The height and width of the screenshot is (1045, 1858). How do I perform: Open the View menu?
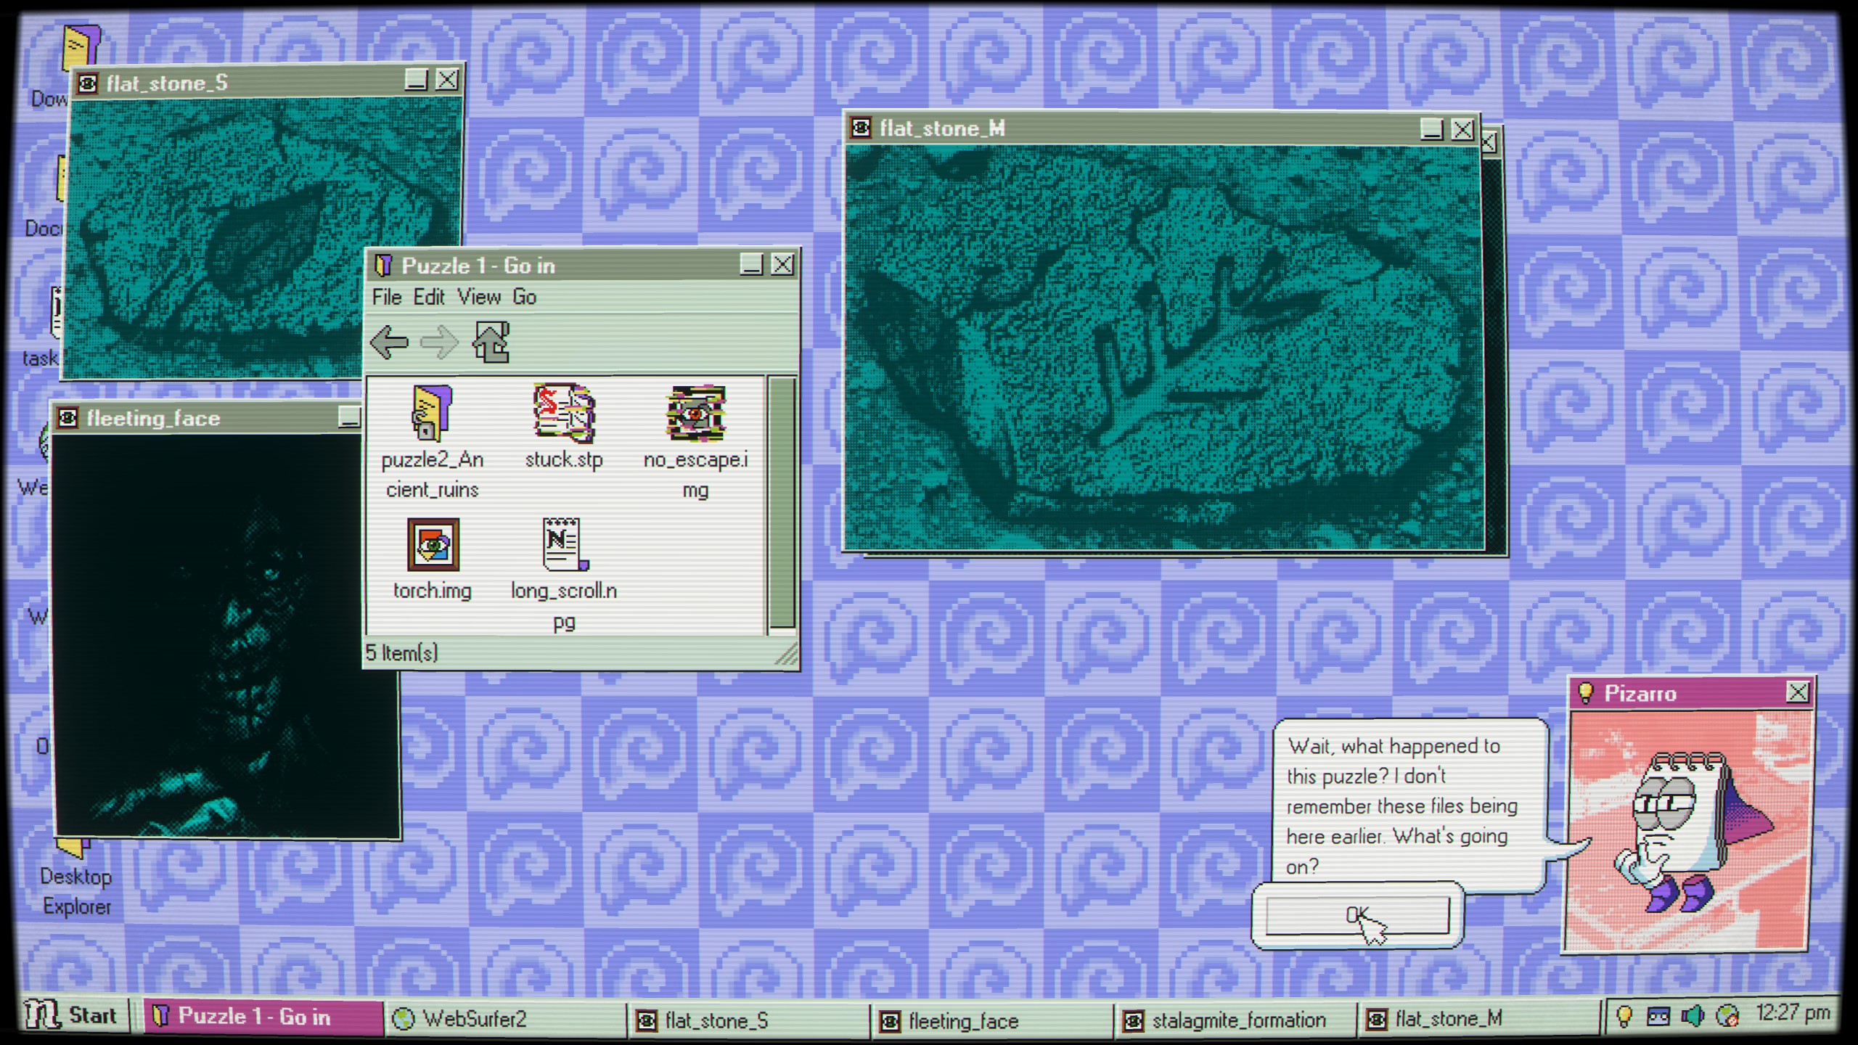point(479,297)
